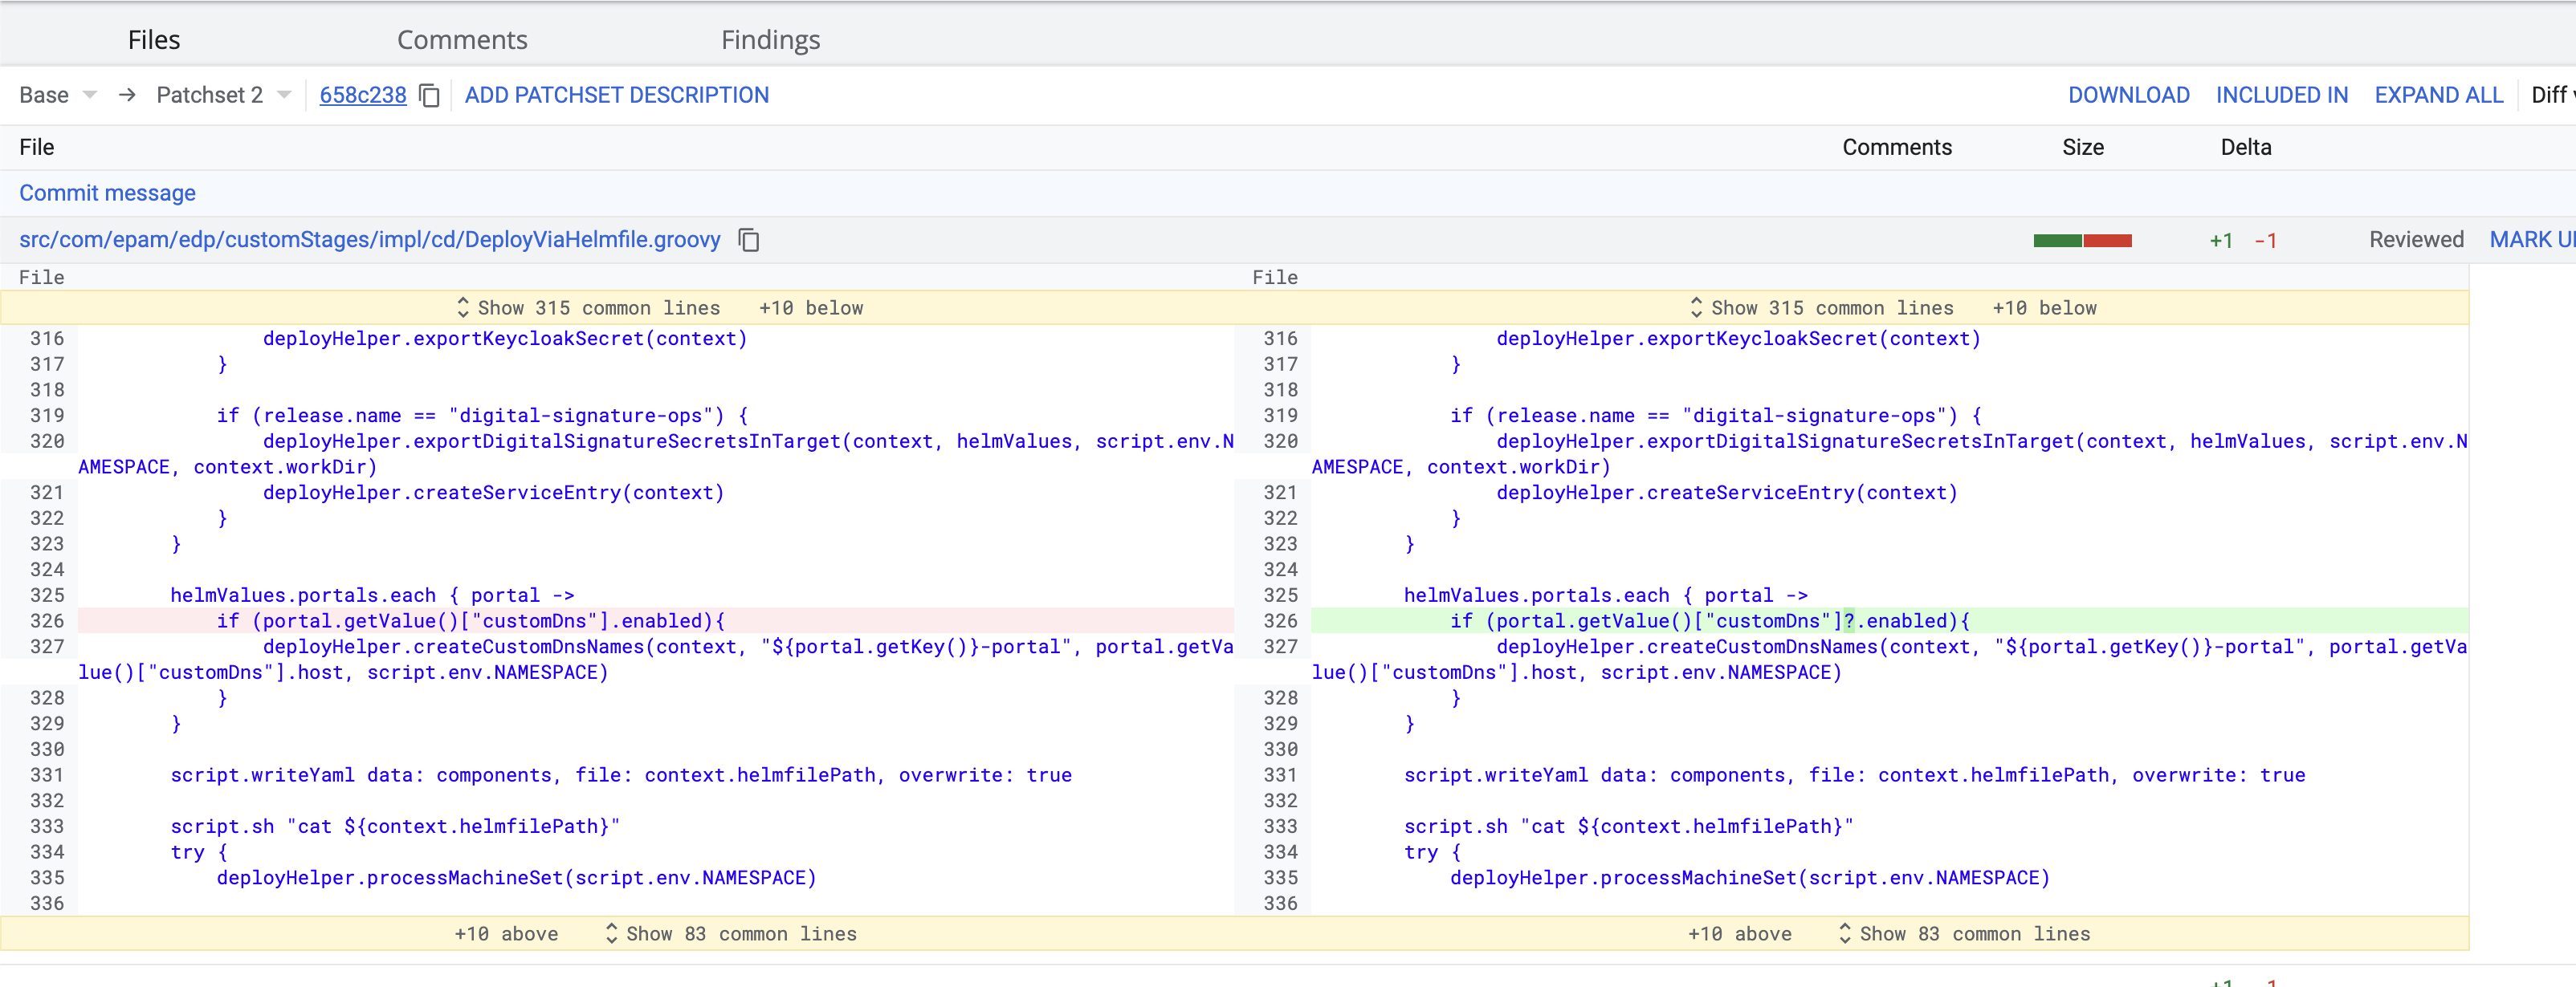Screen dimensions: 2576x987
Task: Expand +10 below in right pane
Action: (2044, 309)
